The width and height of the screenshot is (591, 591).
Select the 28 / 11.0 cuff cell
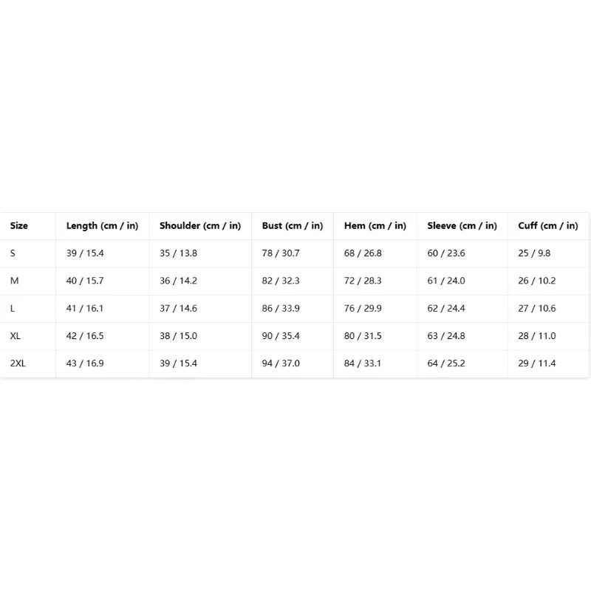[537, 336]
